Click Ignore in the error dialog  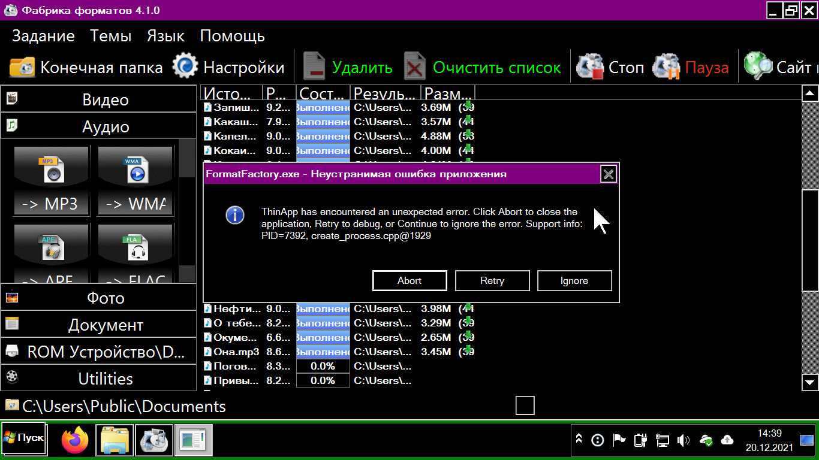(574, 280)
